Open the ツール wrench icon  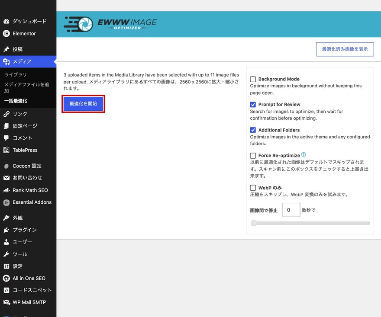[x=6, y=254]
